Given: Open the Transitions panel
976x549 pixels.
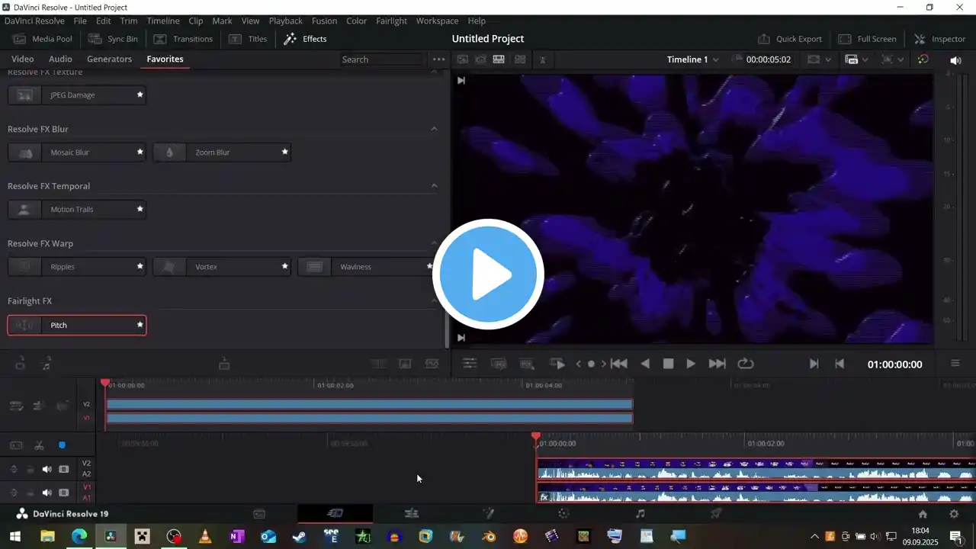Looking at the screenshot, I should (183, 39).
